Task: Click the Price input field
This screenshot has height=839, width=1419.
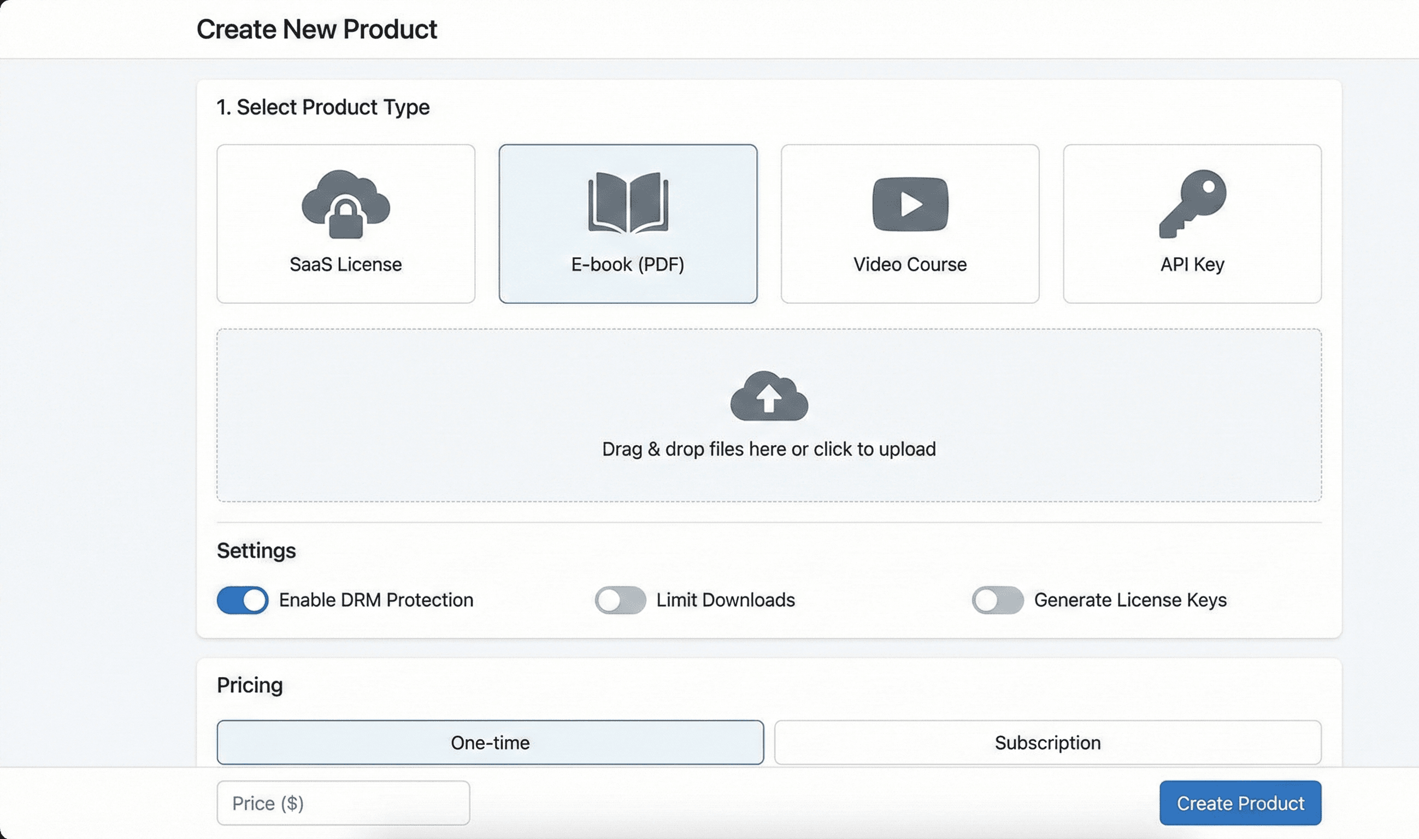Action: 342,802
